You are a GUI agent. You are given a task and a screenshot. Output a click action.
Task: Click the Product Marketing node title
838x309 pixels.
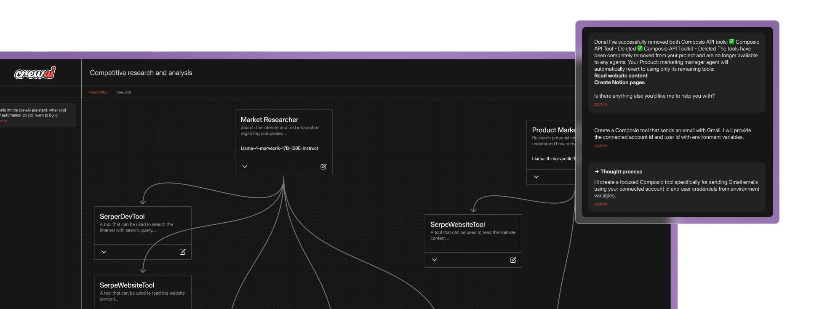pyautogui.click(x=553, y=130)
